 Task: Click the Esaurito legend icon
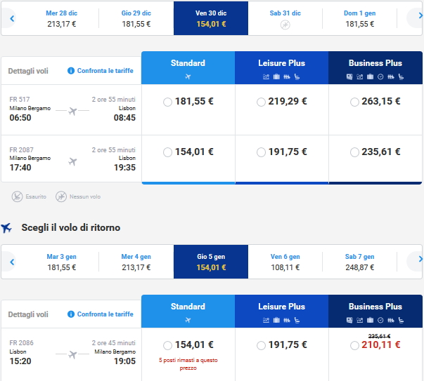(17, 196)
